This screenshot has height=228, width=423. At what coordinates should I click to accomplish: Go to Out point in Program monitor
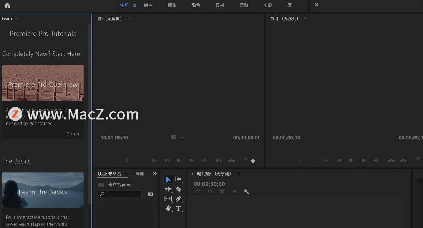376,160
